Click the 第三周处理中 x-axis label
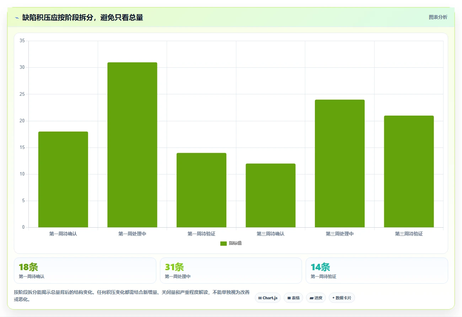This screenshot has width=462, height=317. 340,234
